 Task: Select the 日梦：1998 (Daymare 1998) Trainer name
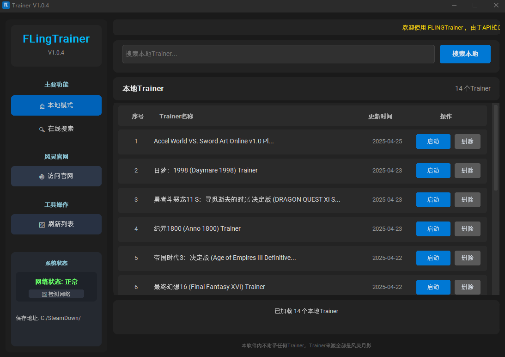coord(206,170)
